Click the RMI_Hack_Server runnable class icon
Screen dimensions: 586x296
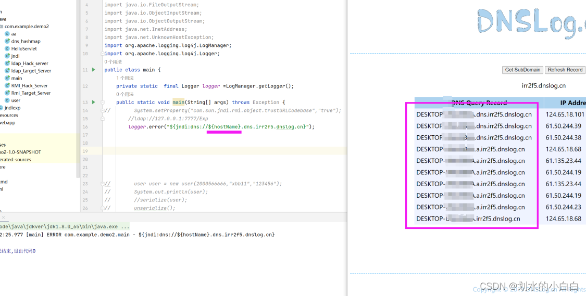point(7,85)
